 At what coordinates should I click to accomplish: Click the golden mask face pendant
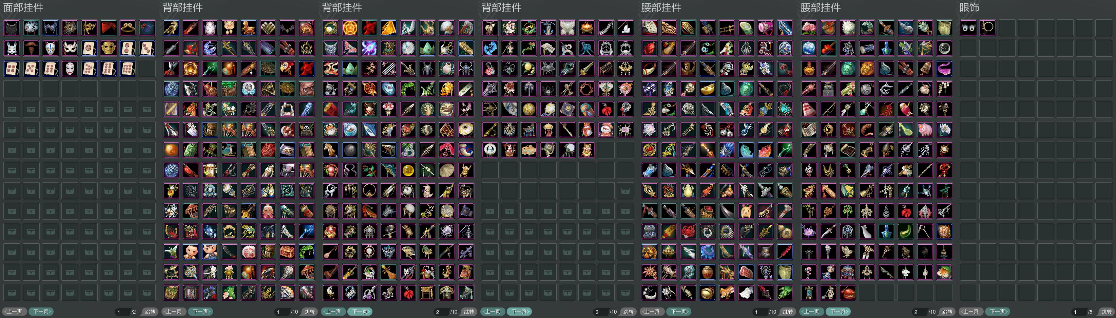[x=108, y=48]
